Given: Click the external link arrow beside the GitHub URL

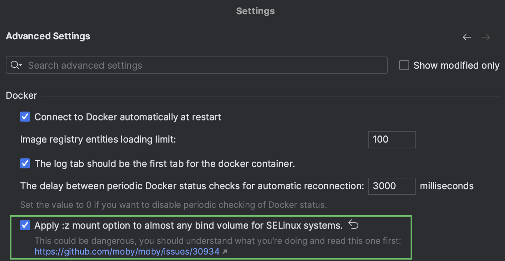Looking at the screenshot, I should [x=225, y=251].
